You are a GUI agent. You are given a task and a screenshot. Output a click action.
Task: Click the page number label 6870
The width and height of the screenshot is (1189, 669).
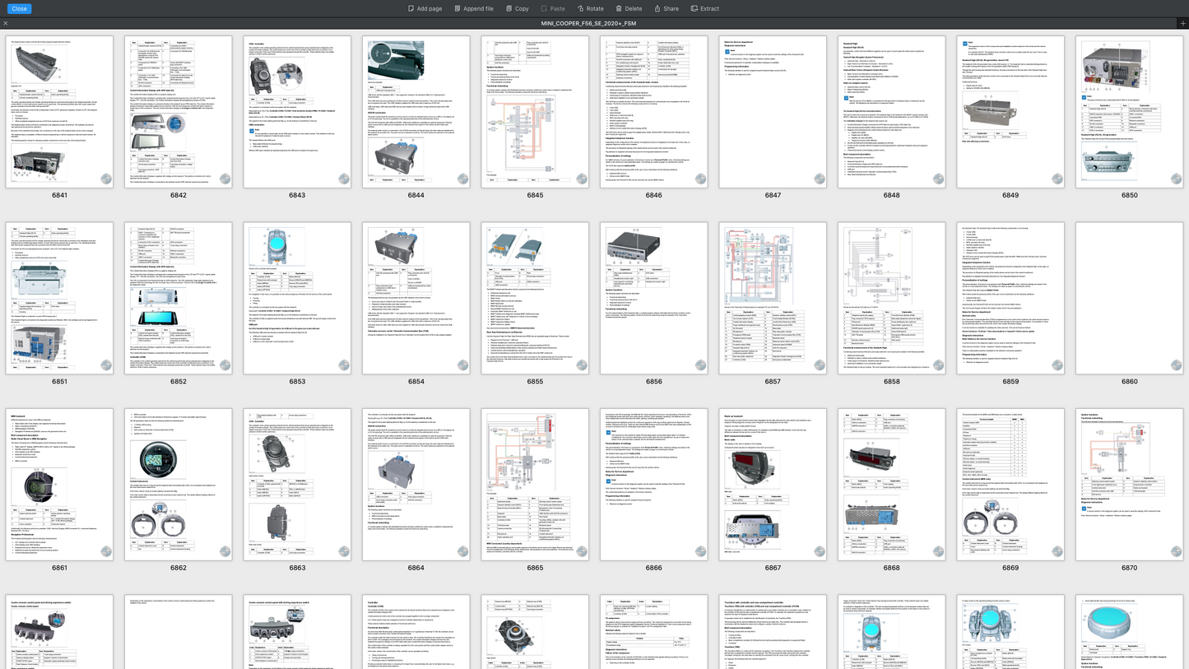click(x=1130, y=569)
